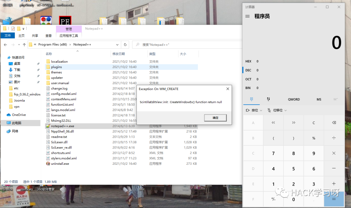Click the Notepad++ search box
The width and height of the screenshot is (351, 208).
(x=187, y=45)
